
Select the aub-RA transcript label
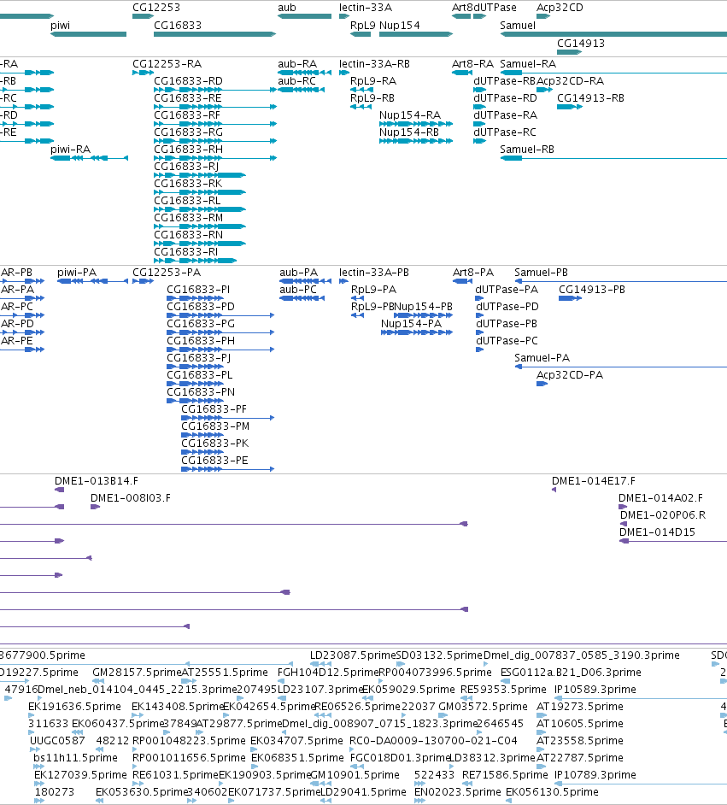coord(297,63)
